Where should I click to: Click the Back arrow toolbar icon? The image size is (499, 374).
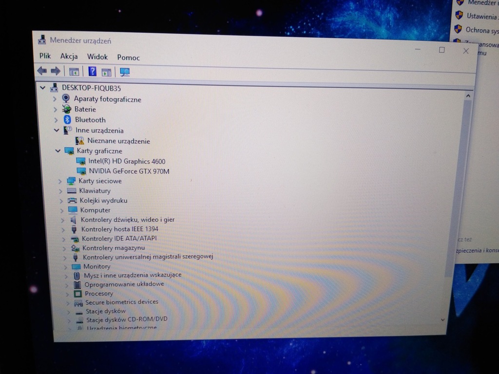42,71
